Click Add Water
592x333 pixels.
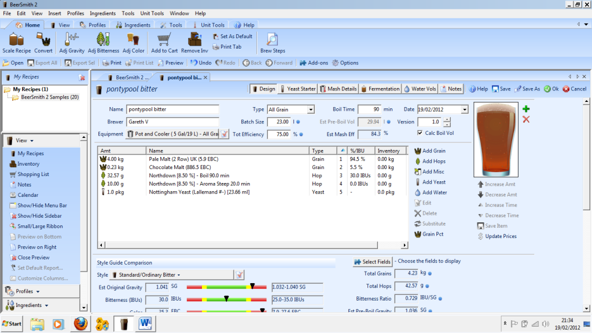pos(431,192)
